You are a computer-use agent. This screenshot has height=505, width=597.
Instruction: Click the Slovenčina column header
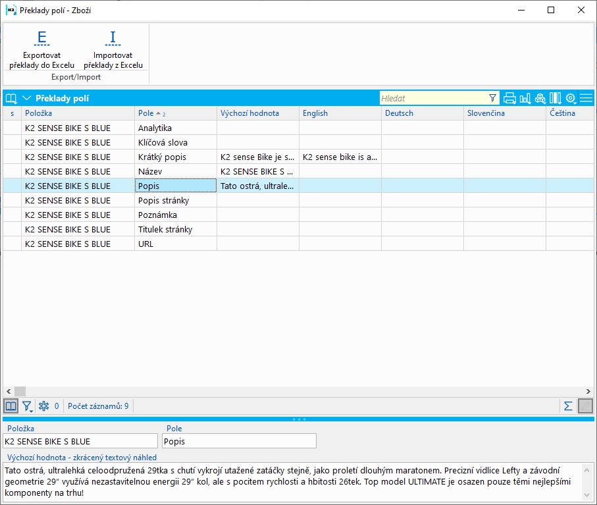(x=504, y=113)
